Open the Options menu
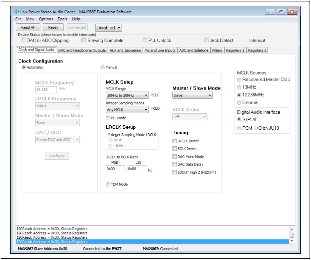 click(47, 19)
